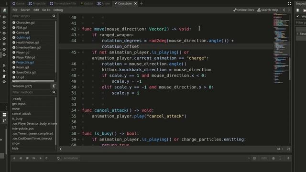The height and width of the screenshot is (172, 306).
Task: Jump to _on_Tween_tween_completed method
Action: (x=33, y=133)
